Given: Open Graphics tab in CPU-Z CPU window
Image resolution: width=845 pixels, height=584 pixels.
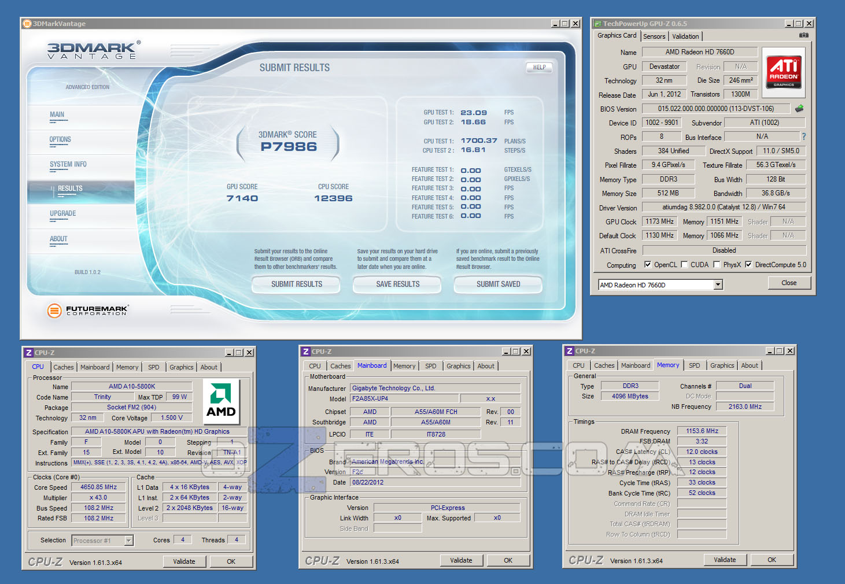Looking at the screenshot, I should pos(182,367).
